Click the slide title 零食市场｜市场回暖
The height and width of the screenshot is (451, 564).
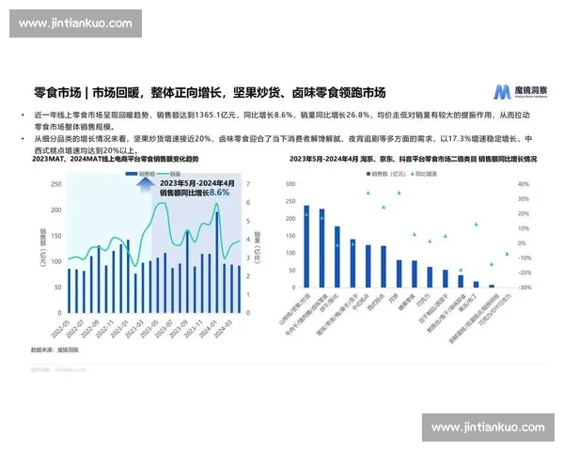210,93
